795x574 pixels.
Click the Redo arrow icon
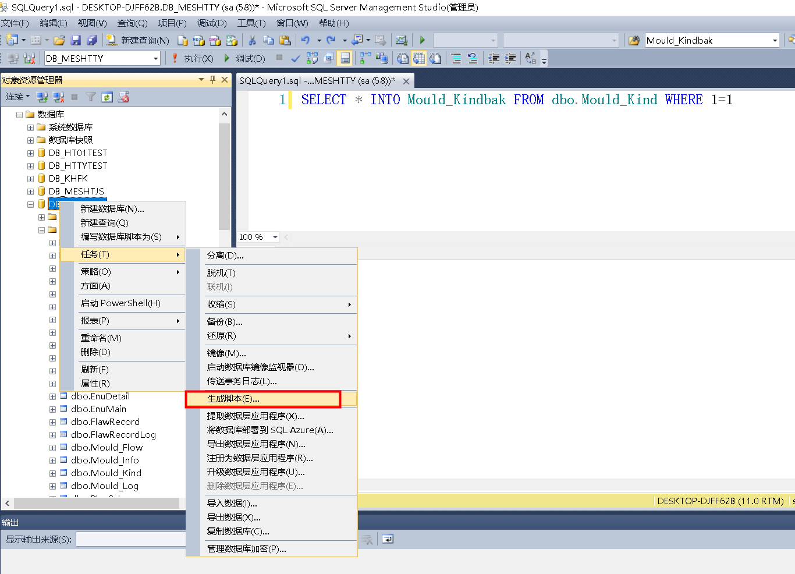pos(331,40)
